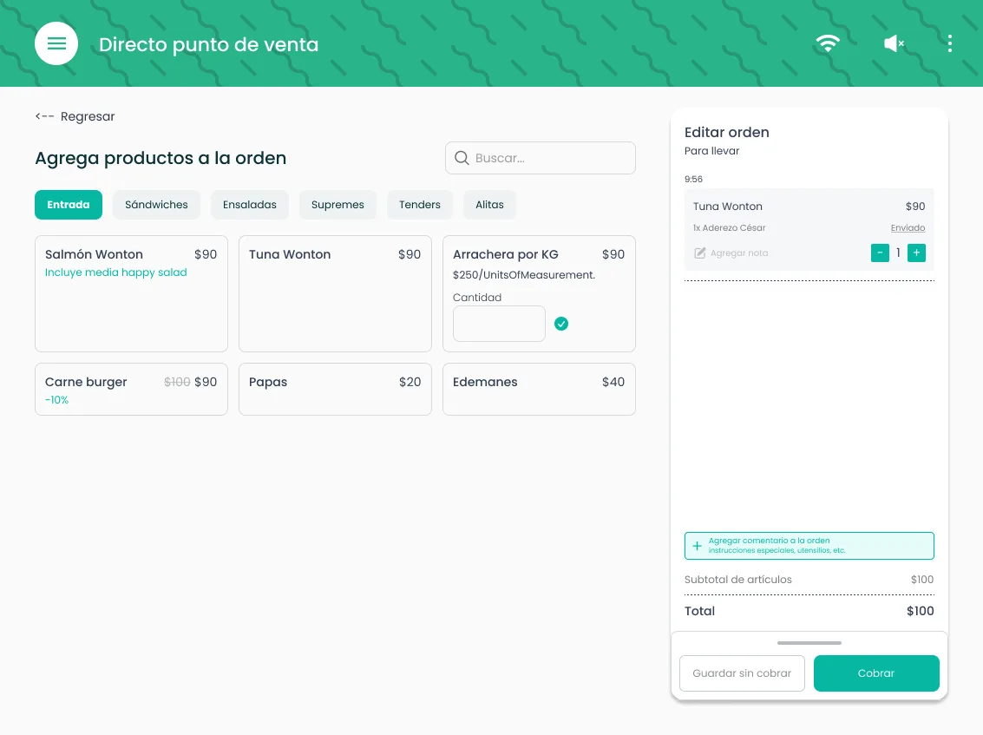This screenshot has width=983, height=735.
Task: Open the three-dot more options menu
Action: 950,43
